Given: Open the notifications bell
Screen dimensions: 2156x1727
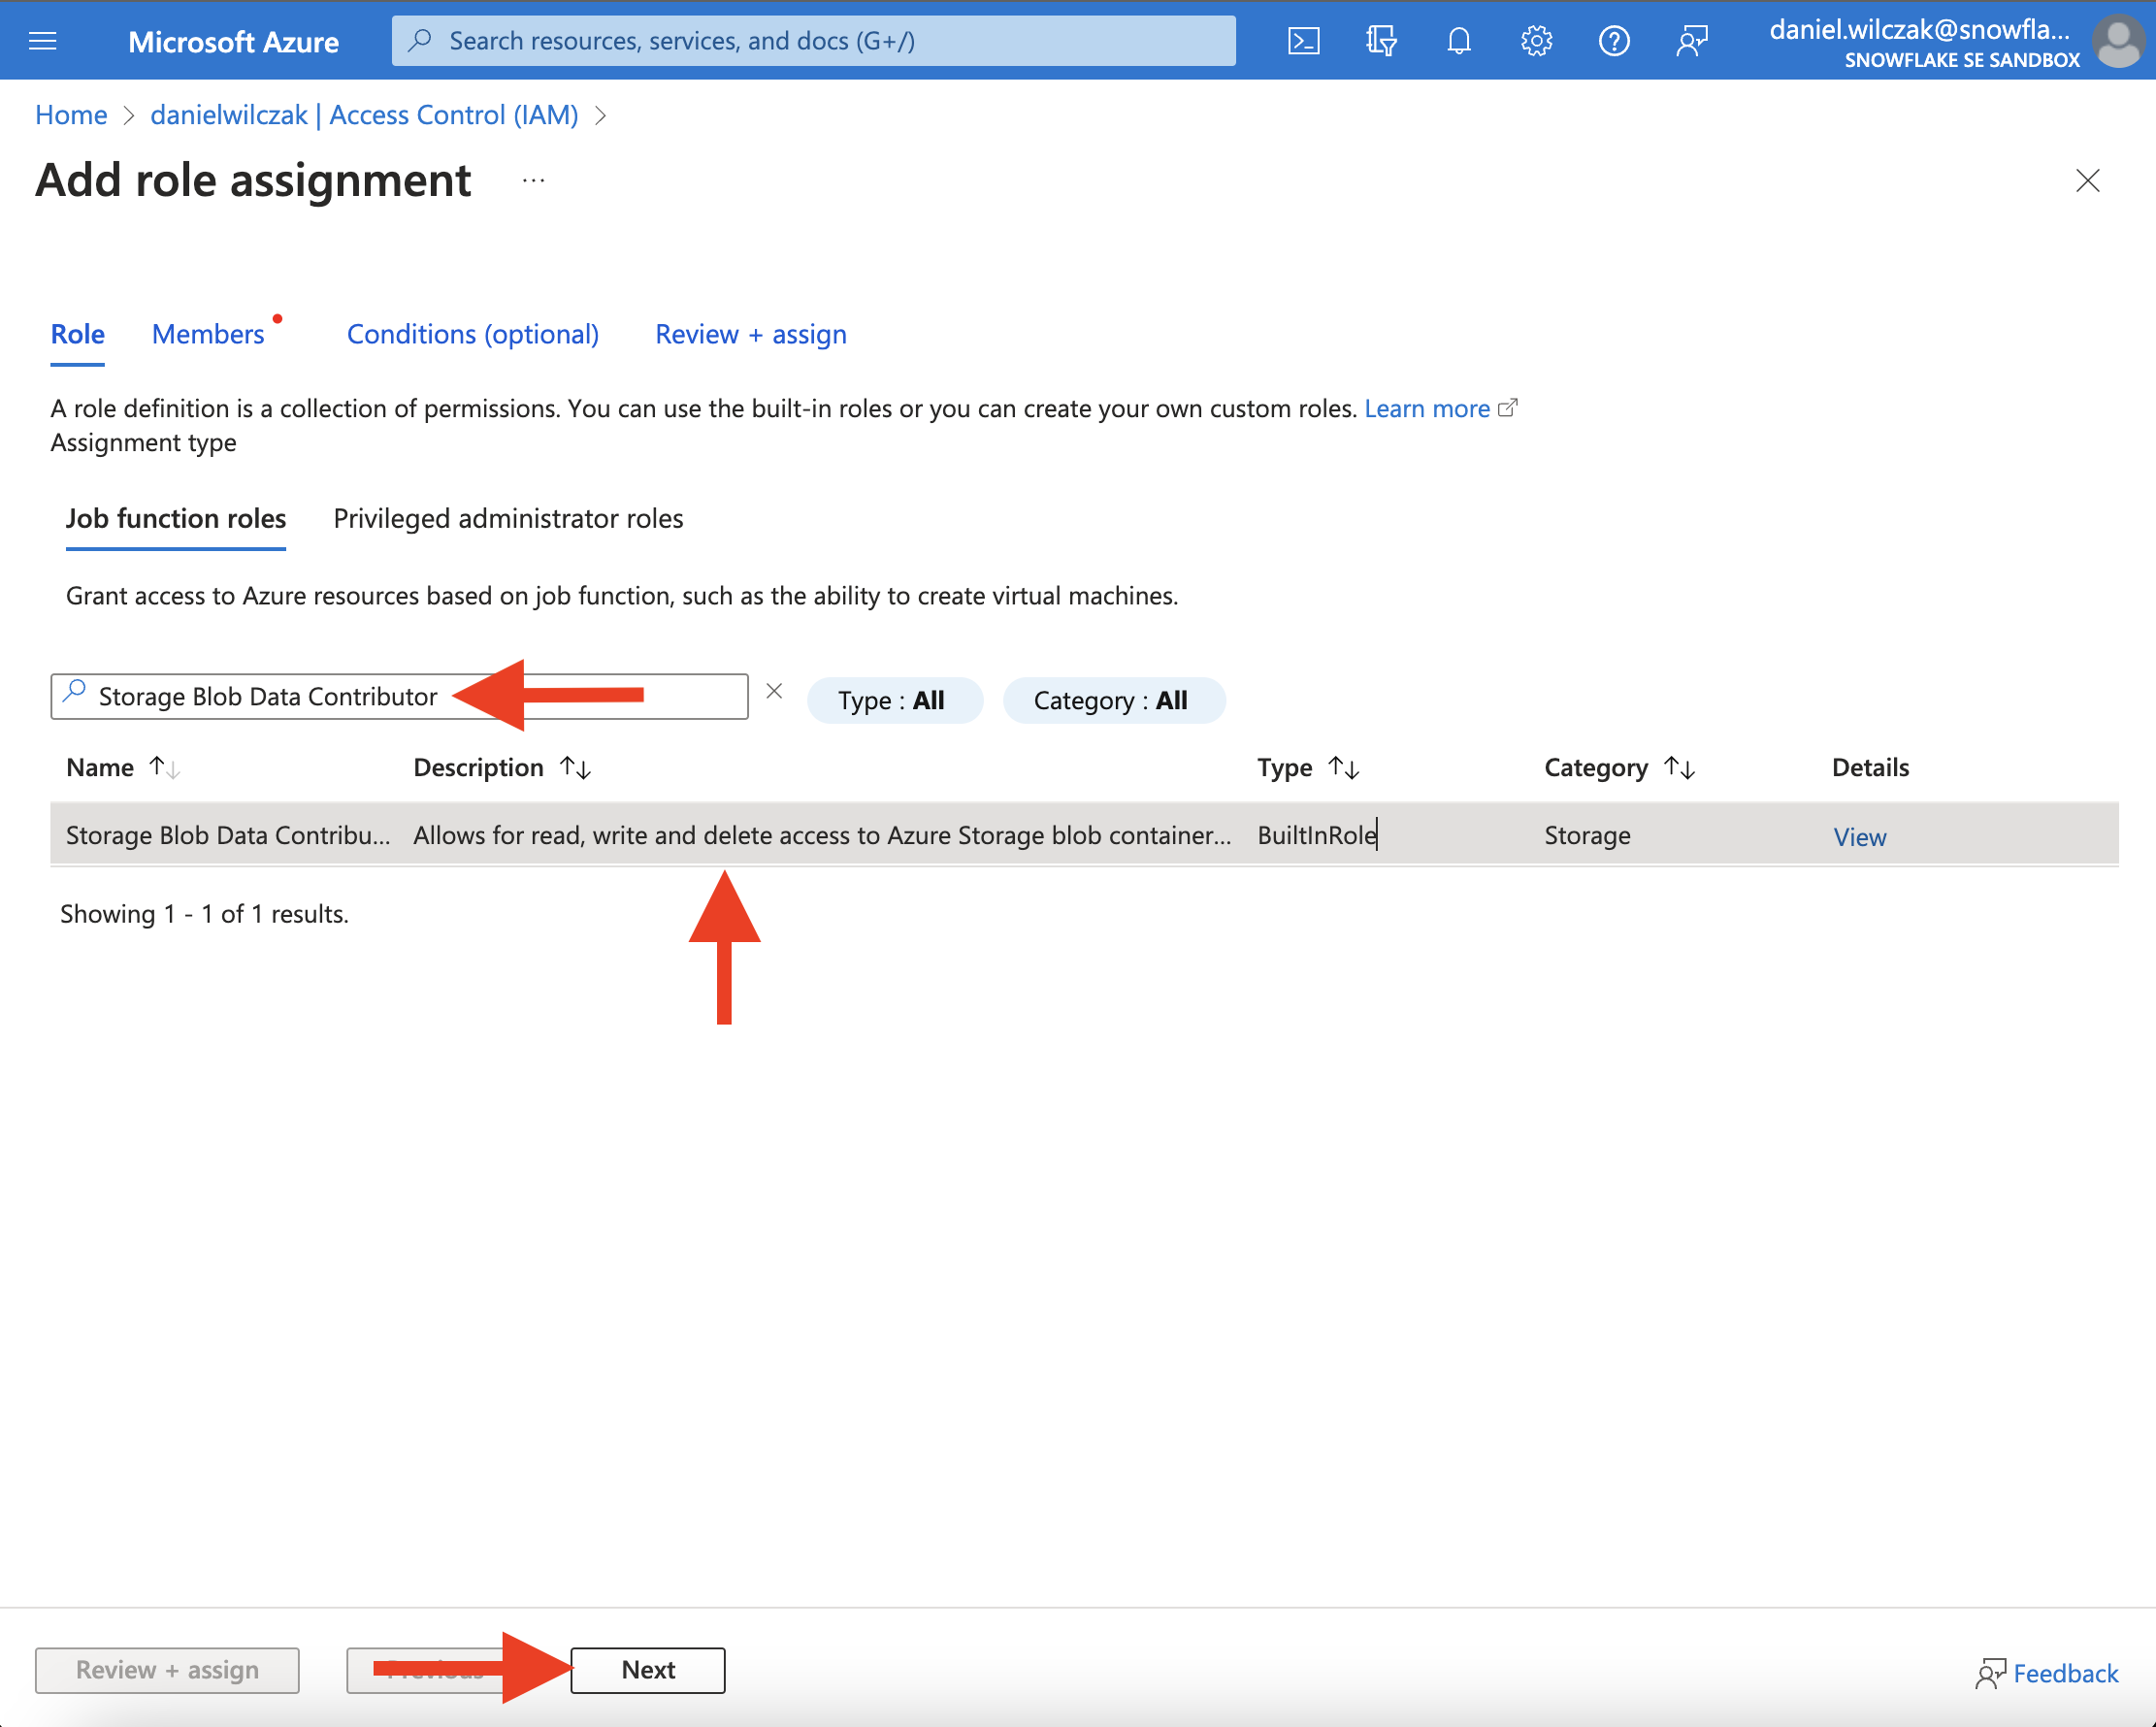Looking at the screenshot, I should [1459, 41].
